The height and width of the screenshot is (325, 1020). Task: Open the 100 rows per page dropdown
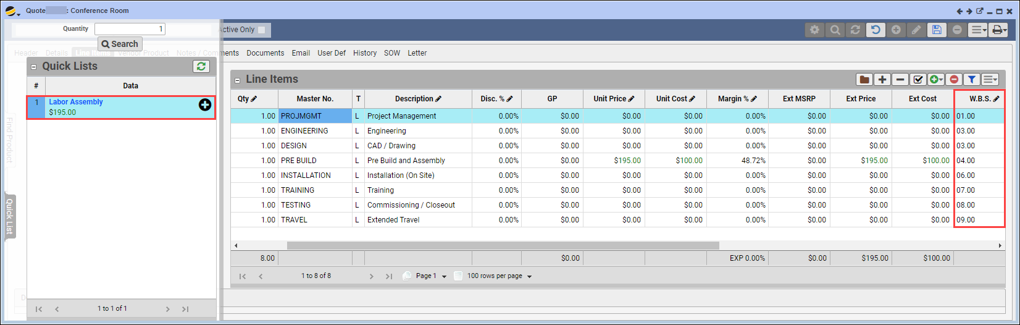pyautogui.click(x=499, y=276)
